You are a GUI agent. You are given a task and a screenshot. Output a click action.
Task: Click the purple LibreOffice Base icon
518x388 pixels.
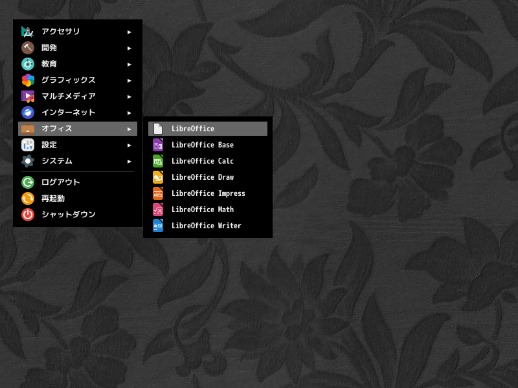[158, 145]
